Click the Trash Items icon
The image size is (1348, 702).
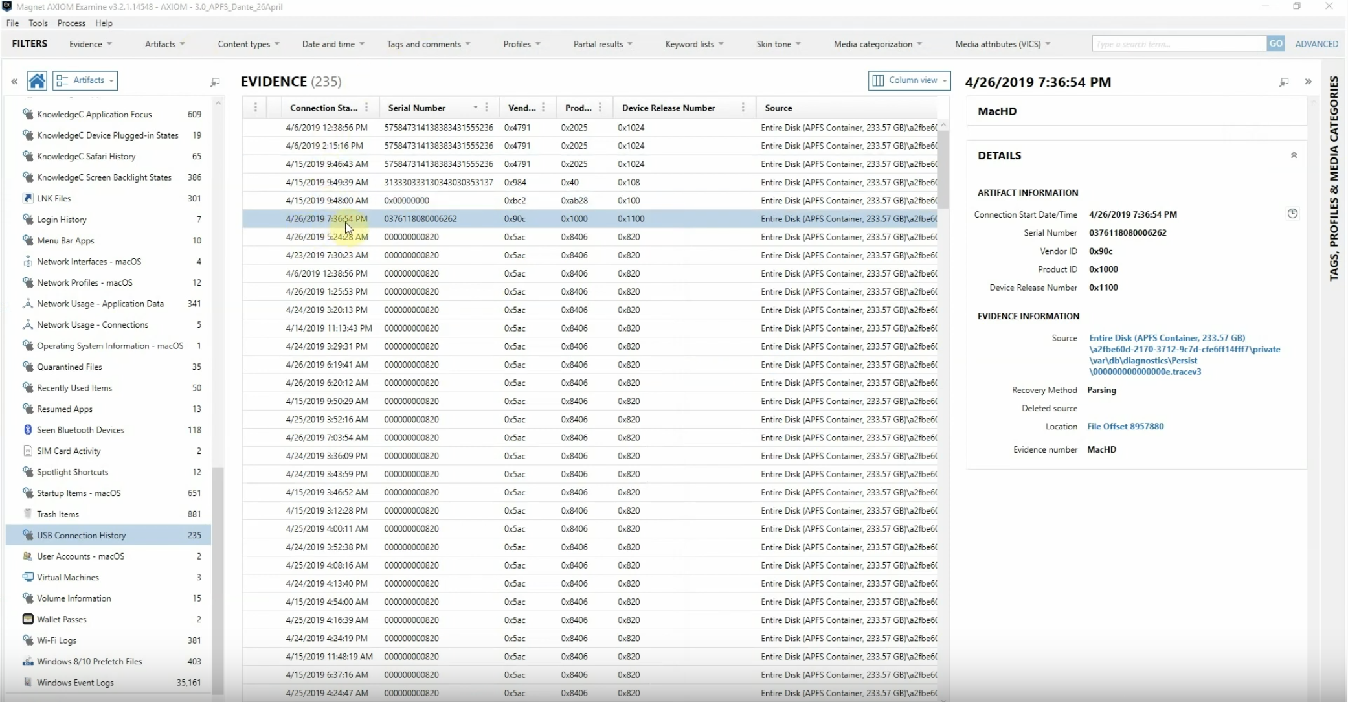pos(28,514)
